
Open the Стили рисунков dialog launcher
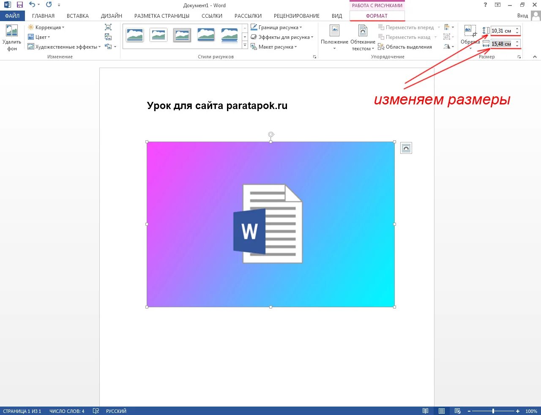pyautogui.click(x=314, y=57)
